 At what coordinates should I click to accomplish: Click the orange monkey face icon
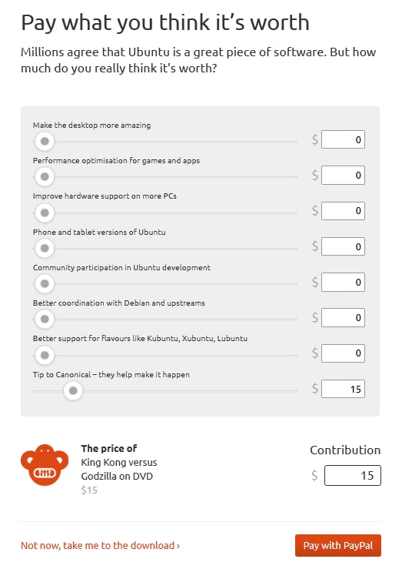pos(45,465)
